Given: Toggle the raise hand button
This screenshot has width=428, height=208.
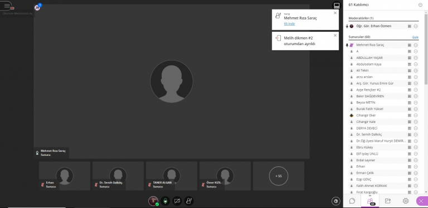Looking at the screenshot, I should tap(188, 201).
